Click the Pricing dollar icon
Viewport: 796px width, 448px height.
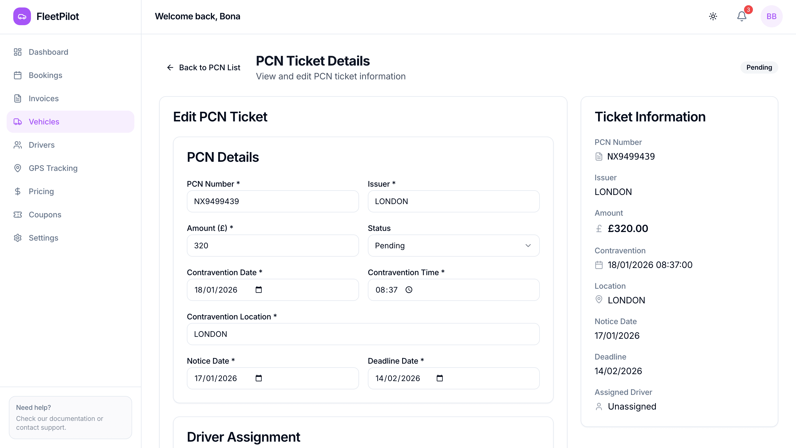pyautogui.click(x=18, y=191)
